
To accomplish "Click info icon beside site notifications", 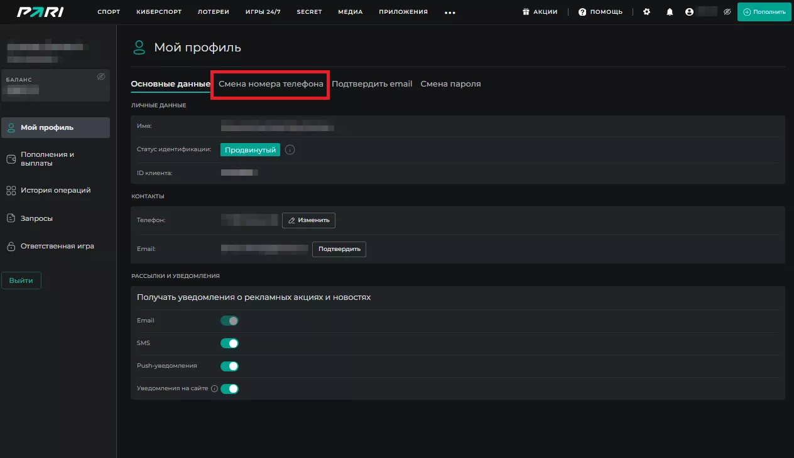I will 214,389.
